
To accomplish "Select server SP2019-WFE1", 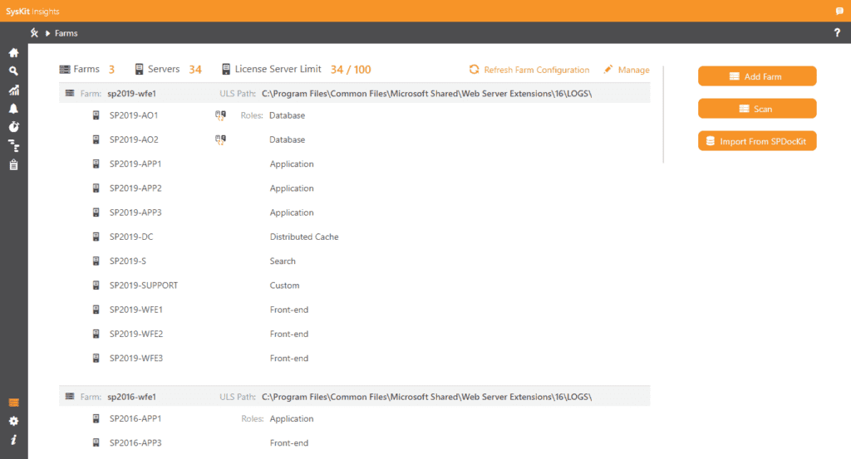I will click(x=136, y=310).
